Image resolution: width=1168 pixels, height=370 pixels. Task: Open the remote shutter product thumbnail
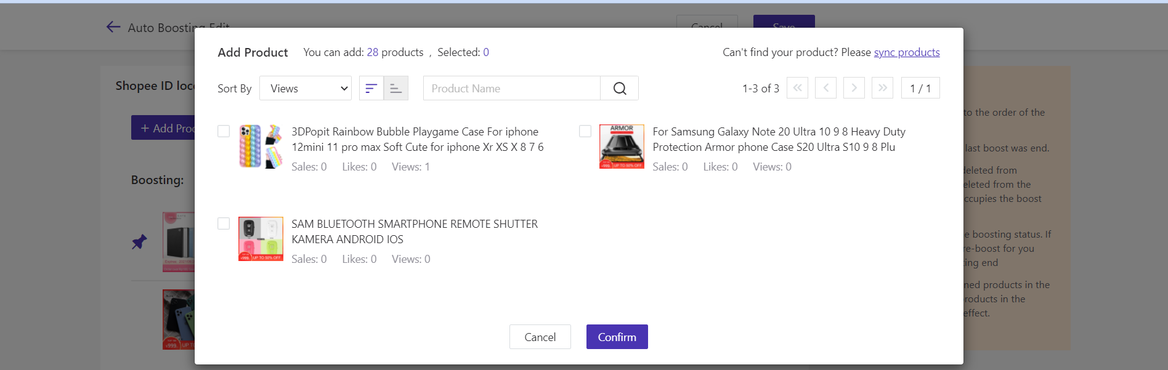tap(261, 239)
